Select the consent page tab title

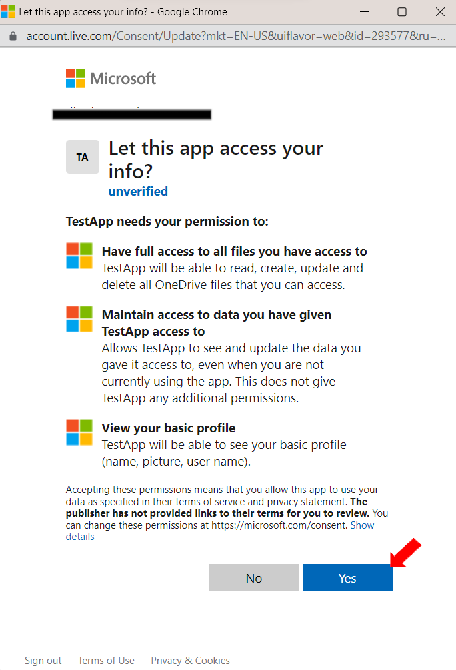click(x=123, y=11)
